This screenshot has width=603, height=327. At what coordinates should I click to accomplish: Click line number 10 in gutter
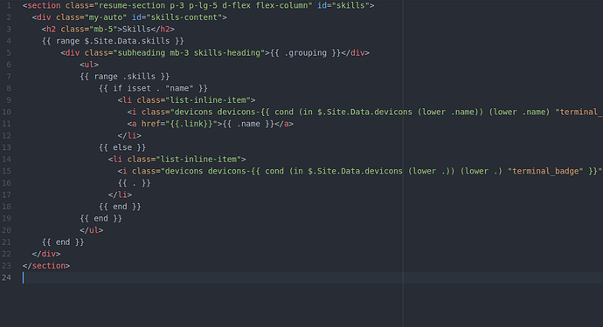(x=6, y=112)
